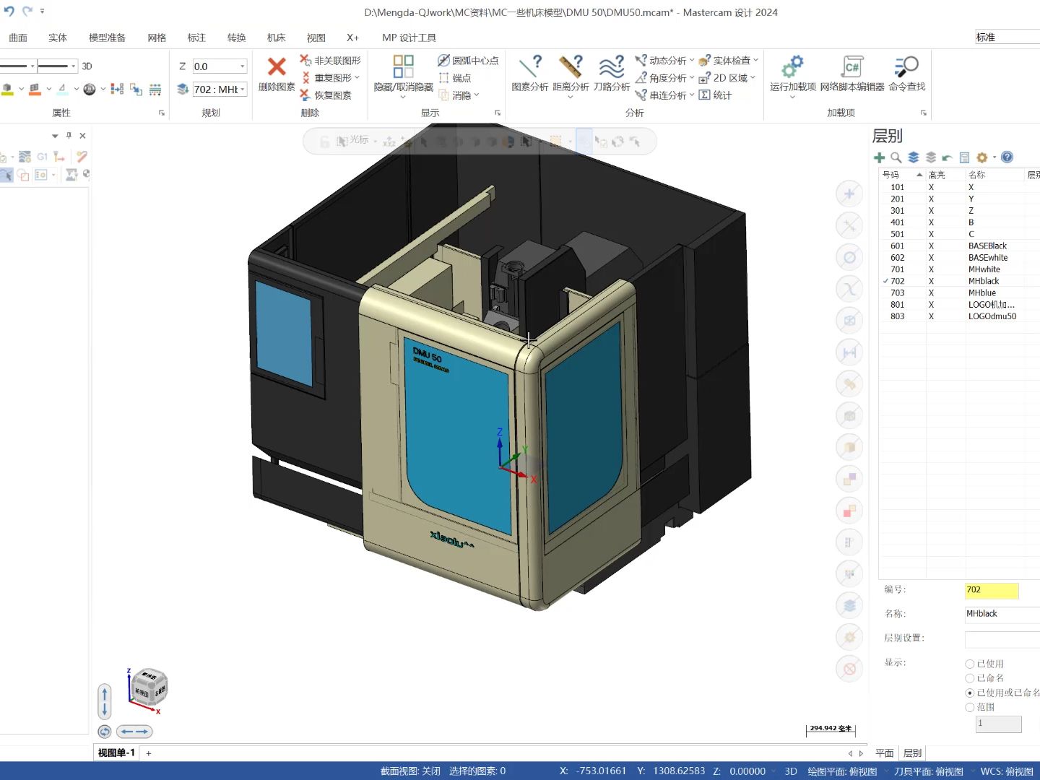This screenshot has height=780, width=1040.
Task: Click the undo arrow in title bar
Action: (9, 12)
